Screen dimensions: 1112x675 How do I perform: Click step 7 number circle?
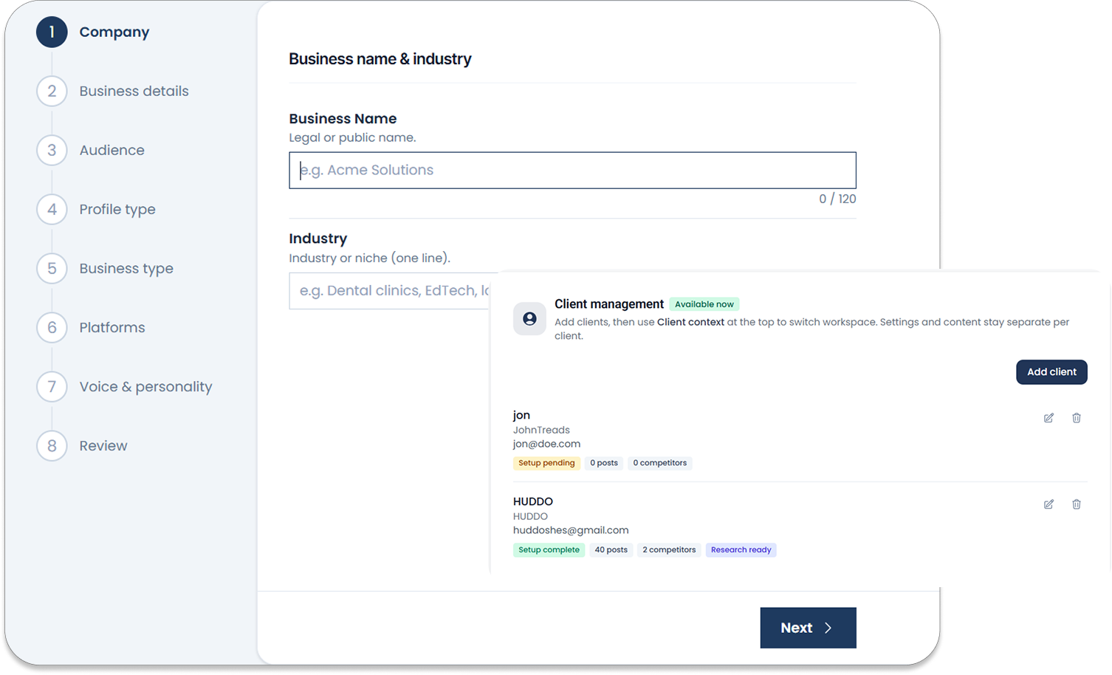coord(52,386)
